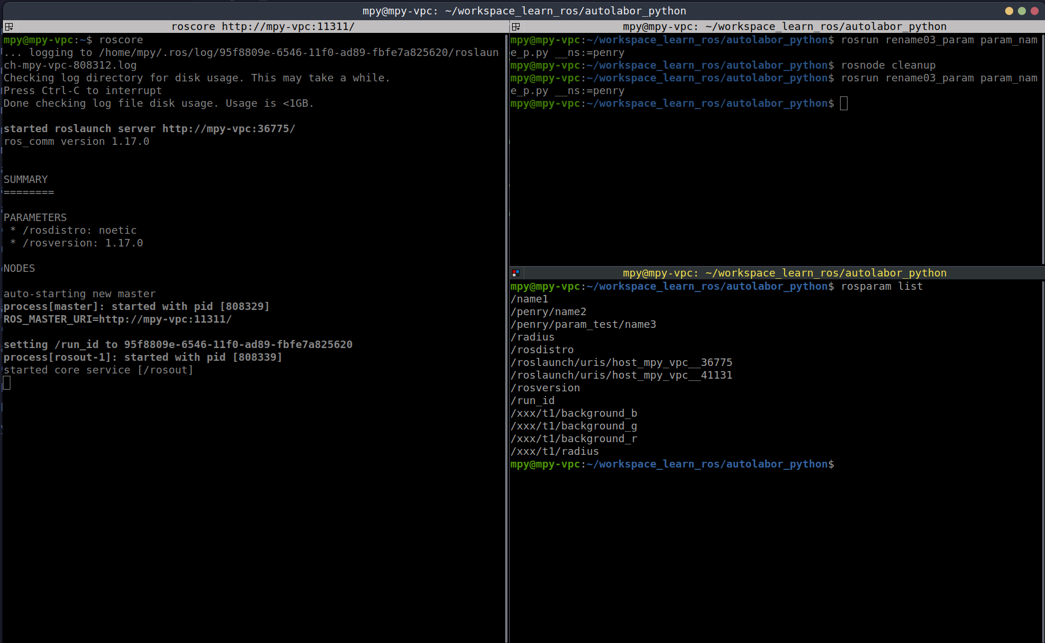Click the bottom-right pane's yellow title text
The width and height of the screenshot is (1045, 643).
784,273
